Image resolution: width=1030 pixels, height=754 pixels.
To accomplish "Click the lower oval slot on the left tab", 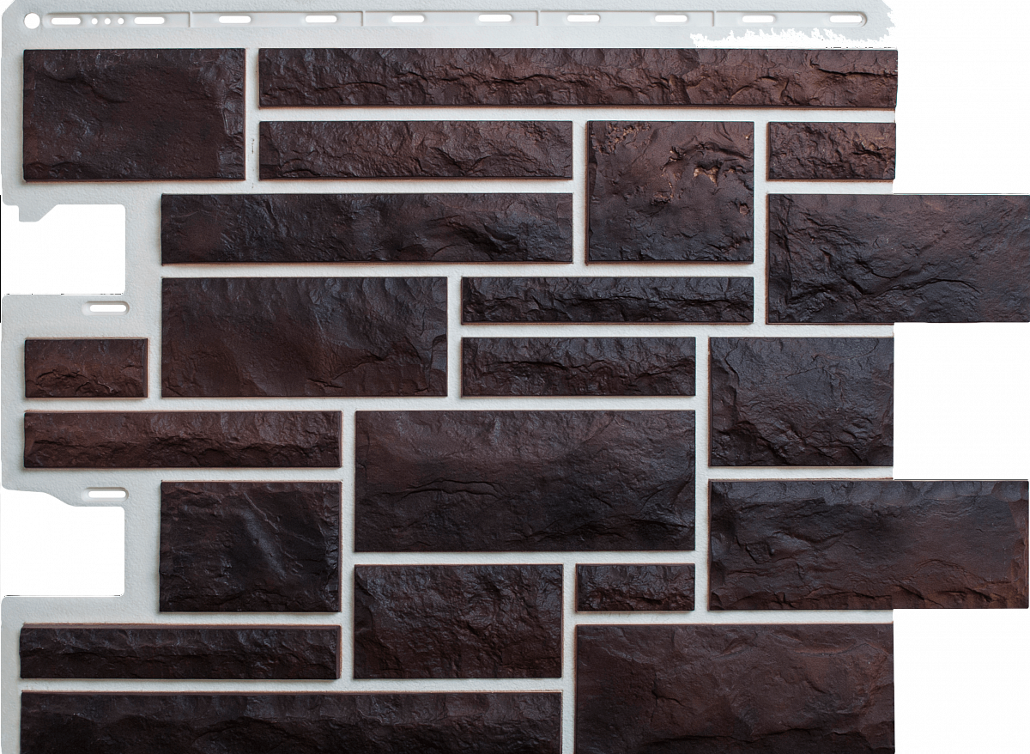I will pos(106,494).
